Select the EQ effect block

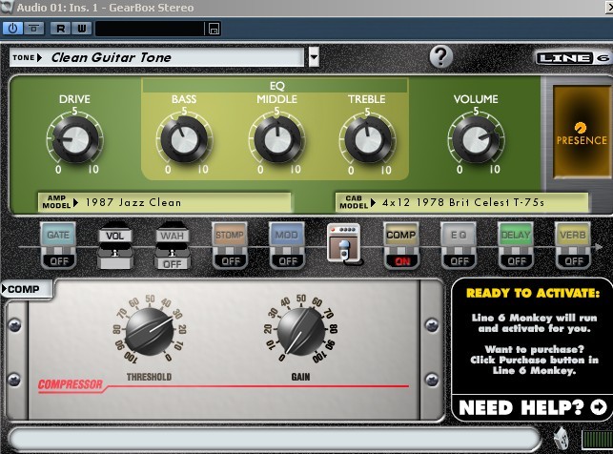(459, 235)
